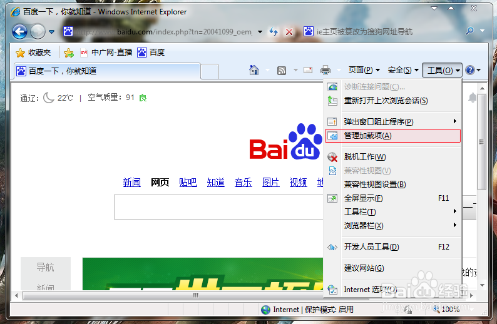The height and width of the screenshot is (324, 497).
Task: Click the moon weather icon
Action: (49, 98)
